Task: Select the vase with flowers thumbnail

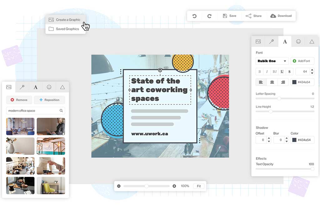Action: click(x=20, y=146)
